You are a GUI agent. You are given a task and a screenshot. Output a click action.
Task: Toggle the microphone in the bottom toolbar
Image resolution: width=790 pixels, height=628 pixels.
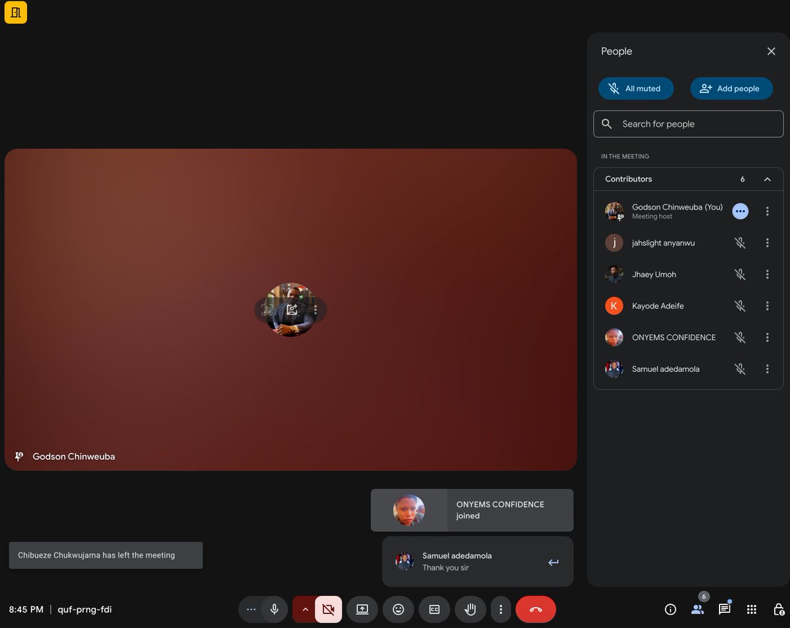coord(275,610)
